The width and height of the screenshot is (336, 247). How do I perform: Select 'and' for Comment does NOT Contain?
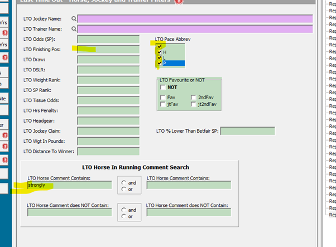pyautogui.click(x=124, y=210)
